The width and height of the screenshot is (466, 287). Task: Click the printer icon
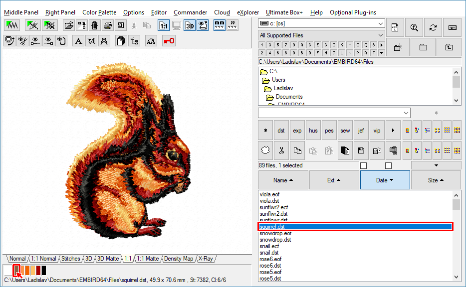(x=108, y=25)
